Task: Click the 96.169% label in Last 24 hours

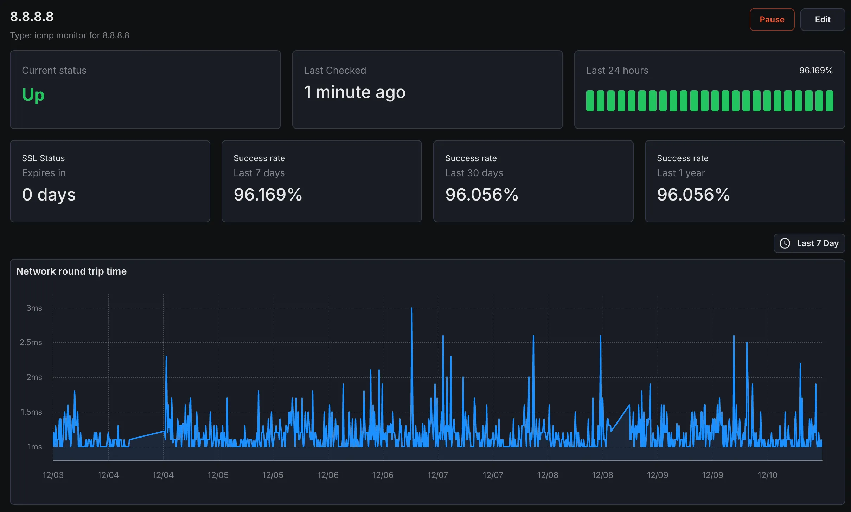Action: pos(816,71)
